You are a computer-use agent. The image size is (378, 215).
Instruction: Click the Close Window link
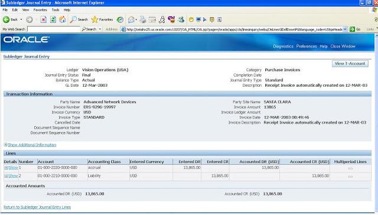343,46
